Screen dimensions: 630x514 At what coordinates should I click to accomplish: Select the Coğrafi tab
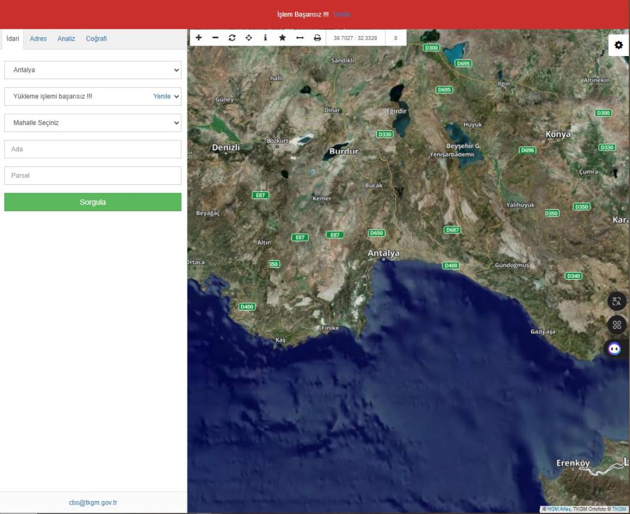tap(96, 39)
